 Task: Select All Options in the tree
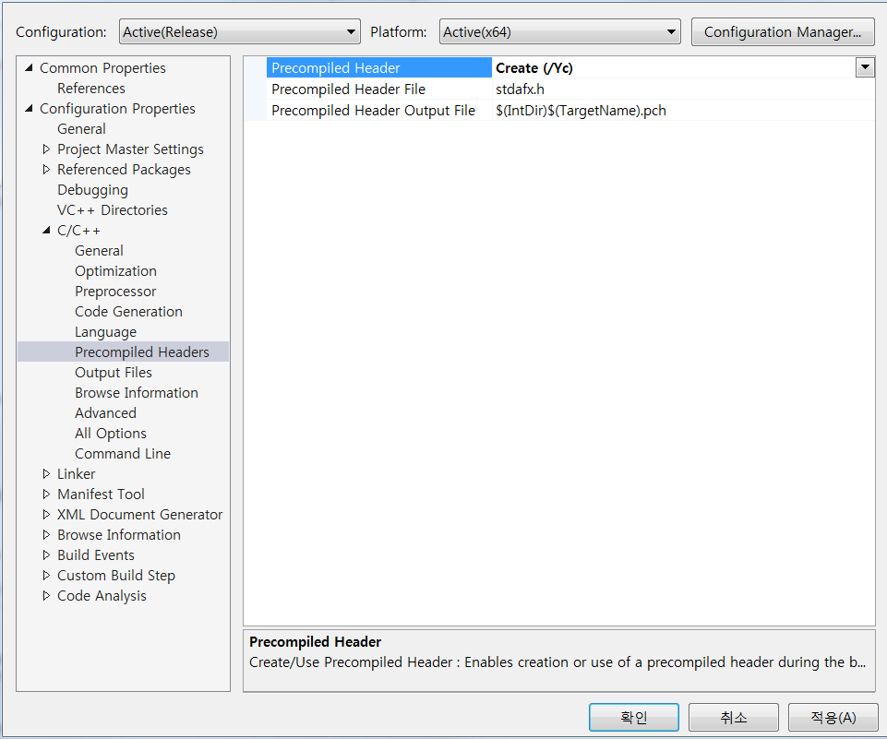pyautogui.click(x=111, y=434)
